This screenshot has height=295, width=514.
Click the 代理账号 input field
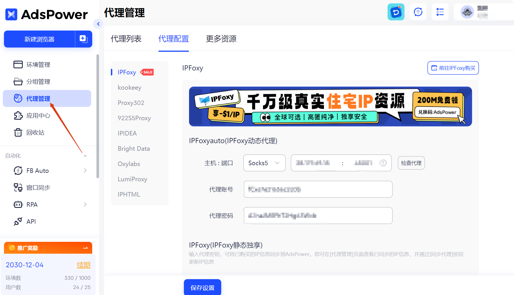pyautogui.click(x=318, y=189)
